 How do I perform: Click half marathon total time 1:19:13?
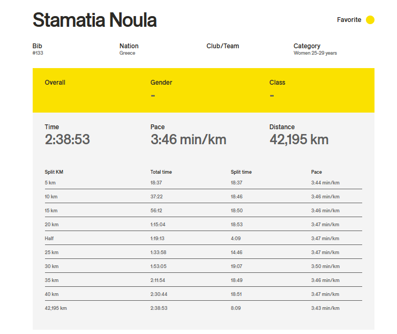[x=157, y=239]
